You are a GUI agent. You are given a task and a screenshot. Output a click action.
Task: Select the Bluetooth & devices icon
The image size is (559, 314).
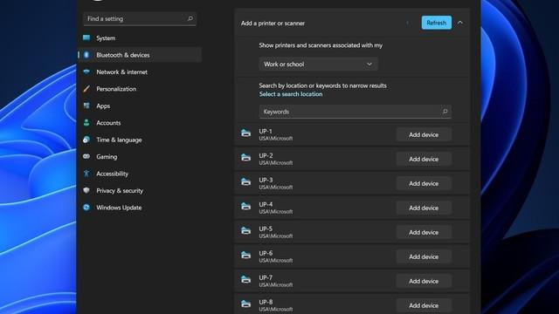click(86, 55)
